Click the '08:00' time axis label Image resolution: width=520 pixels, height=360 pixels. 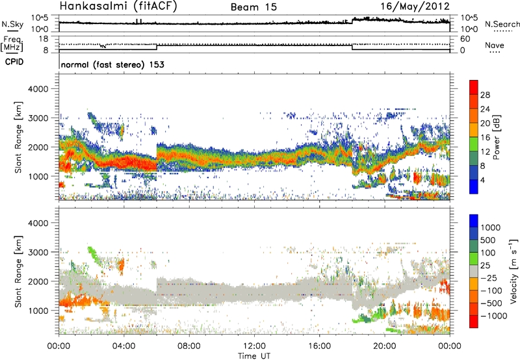point(189,346)
